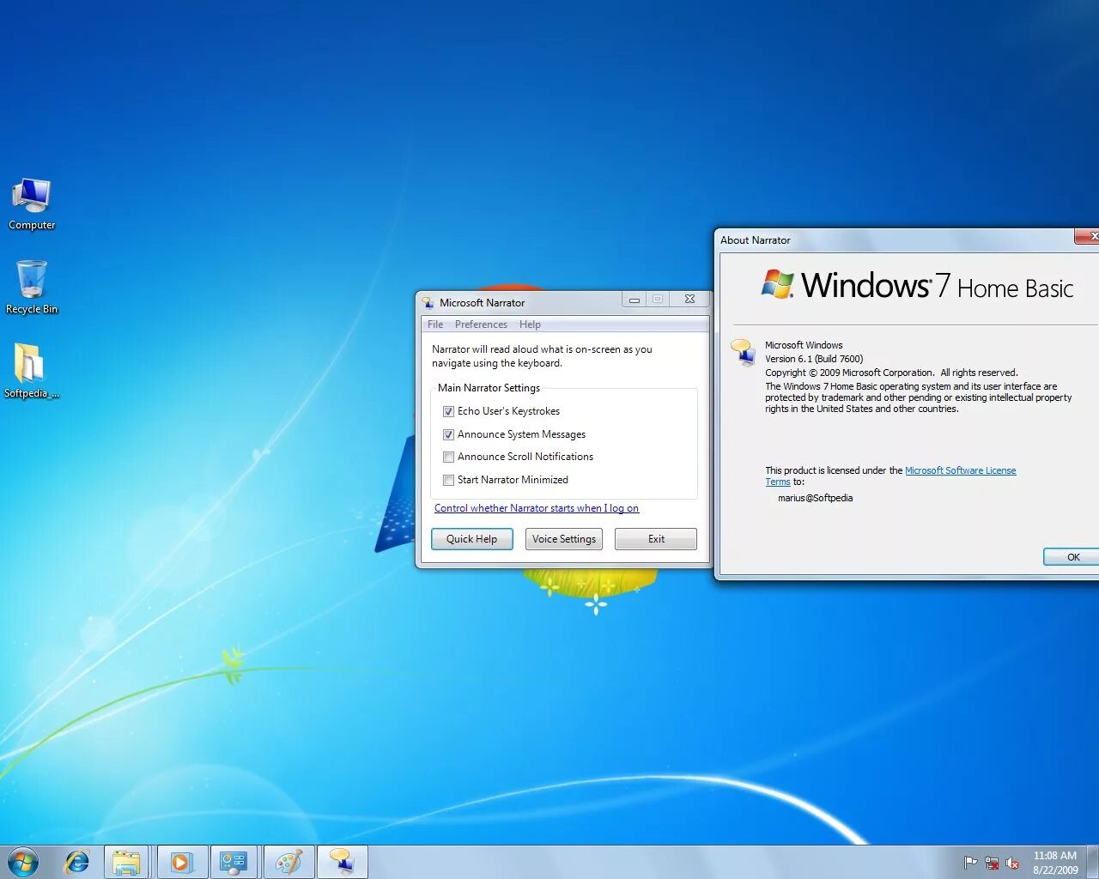Select the Softpedia folder on desktop
This screenshot has height=879, width=1099.
[x=32, y=371]
